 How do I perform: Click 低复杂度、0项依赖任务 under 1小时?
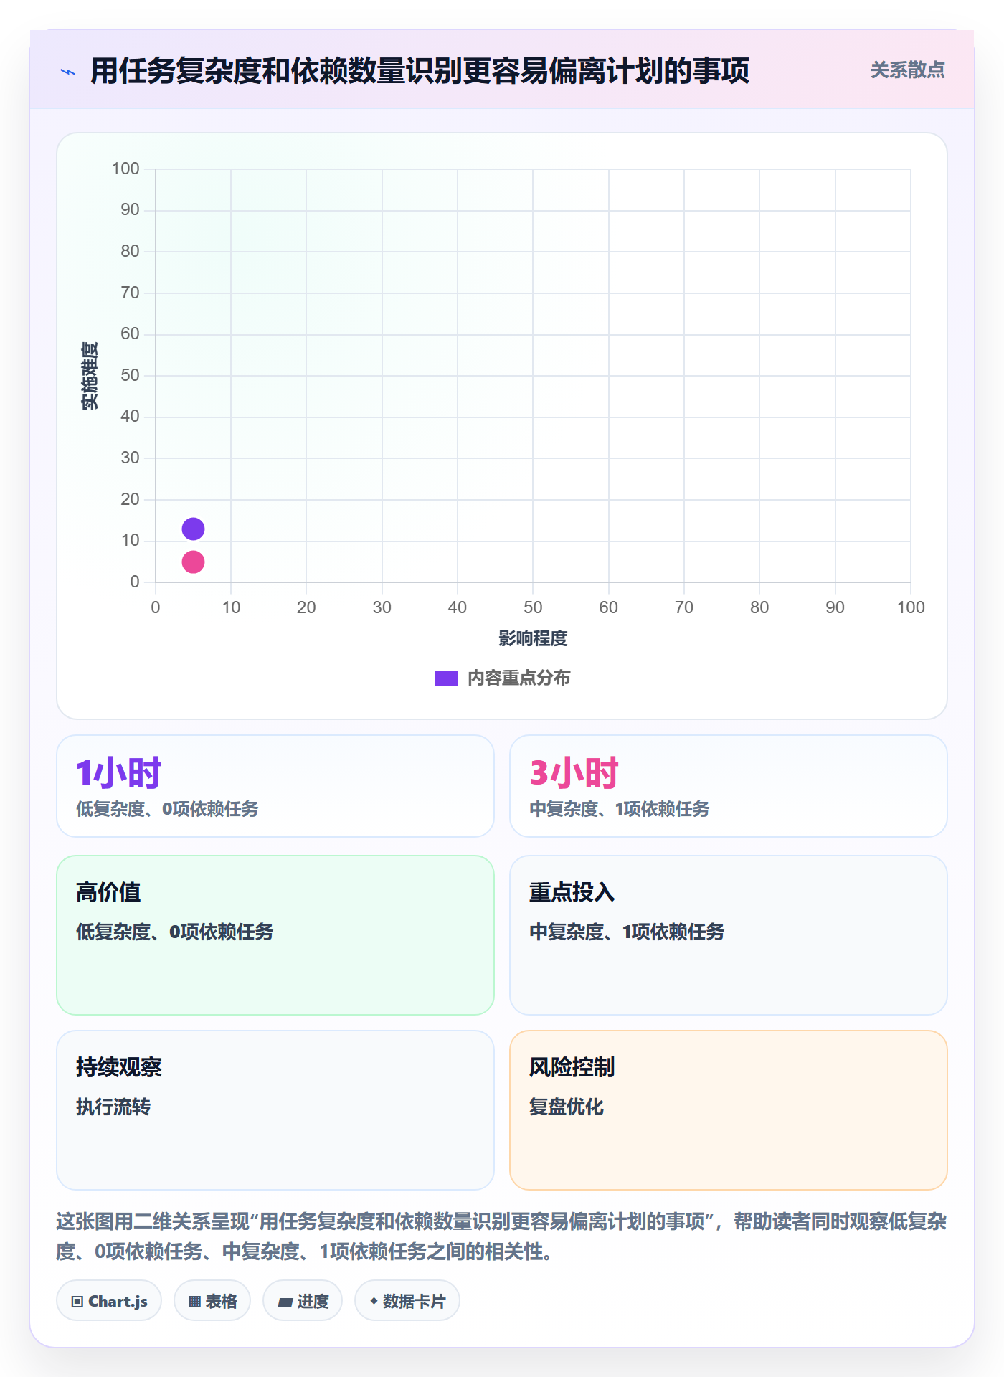click(167, 809)
